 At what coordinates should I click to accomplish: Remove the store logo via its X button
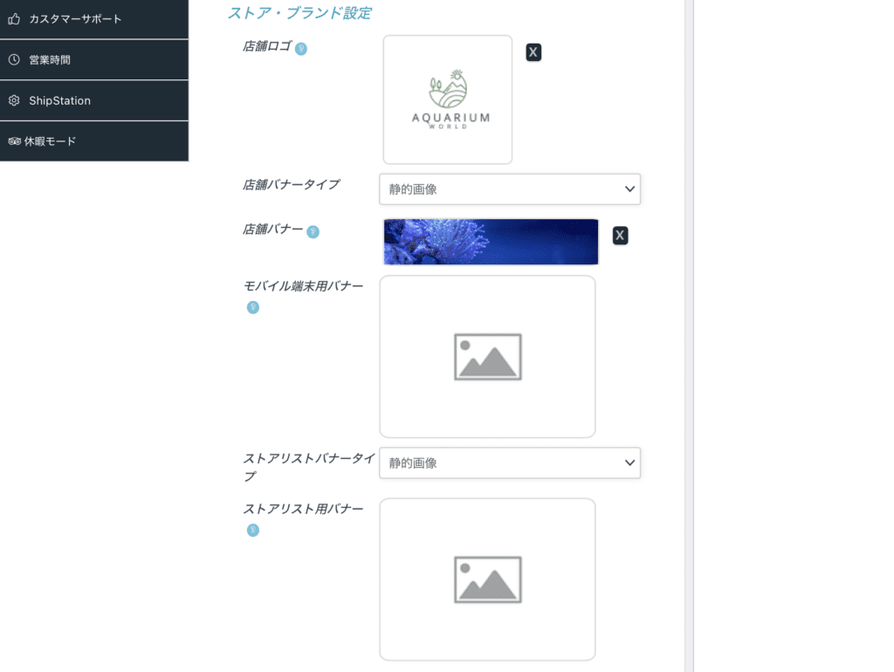click(x=533, y=51)
